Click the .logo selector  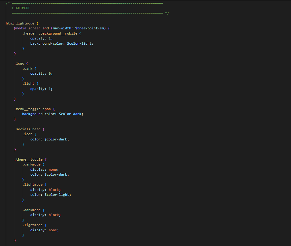tap(19, 64)
